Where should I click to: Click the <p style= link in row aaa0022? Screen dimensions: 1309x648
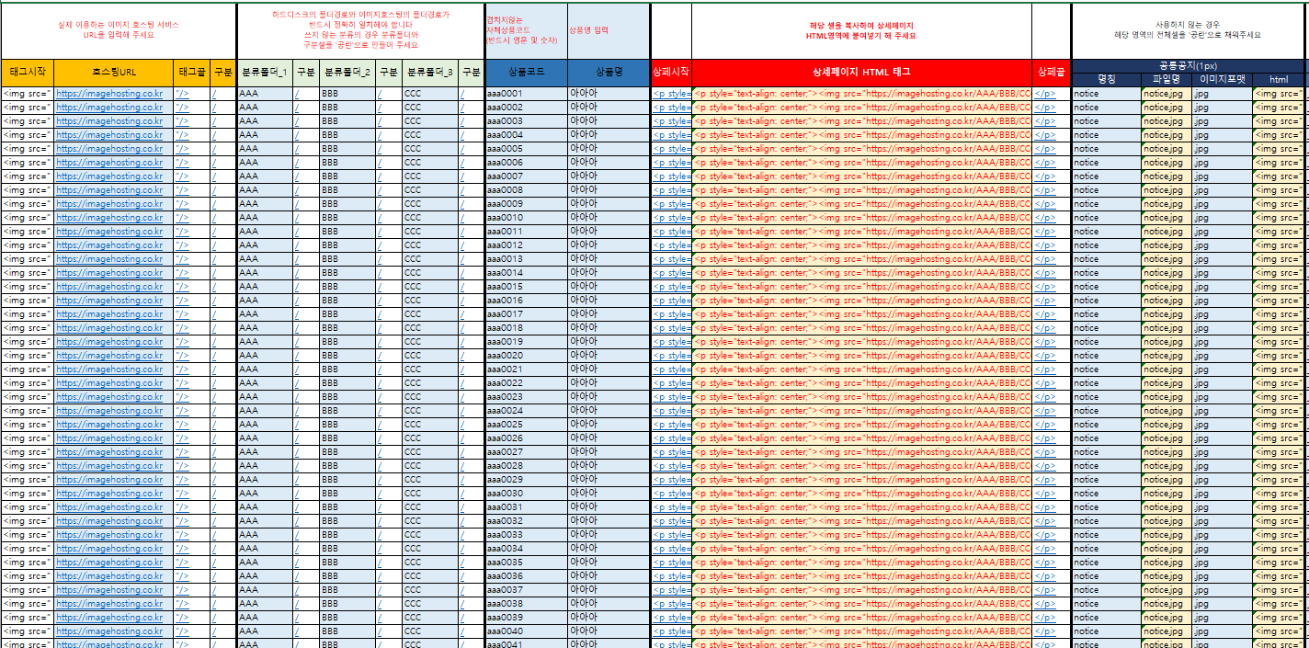click(x=672, y=383)
